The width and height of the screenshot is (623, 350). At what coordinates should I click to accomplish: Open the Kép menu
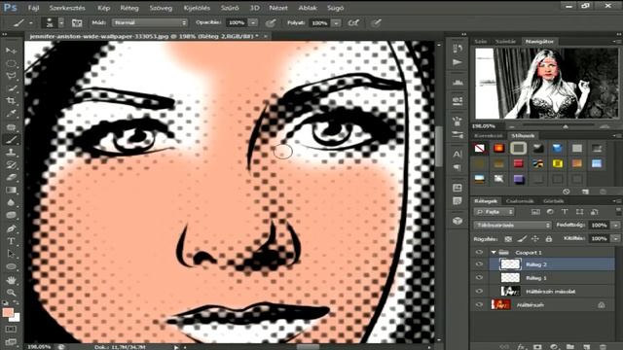pos(104,8)
